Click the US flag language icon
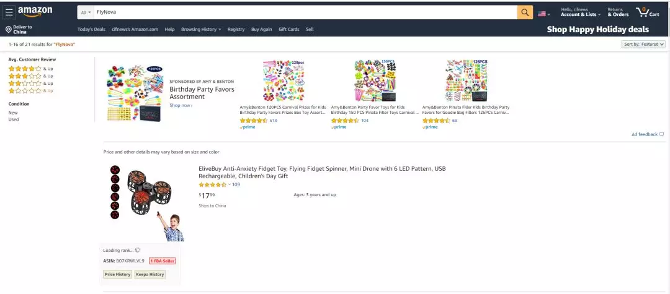The height and width of the screenshot is (294, 670). 542,13
